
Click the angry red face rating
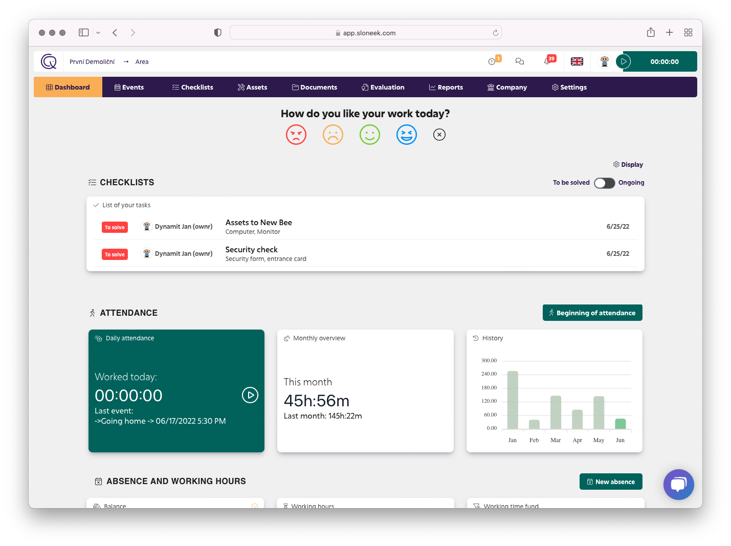[296, 135]
